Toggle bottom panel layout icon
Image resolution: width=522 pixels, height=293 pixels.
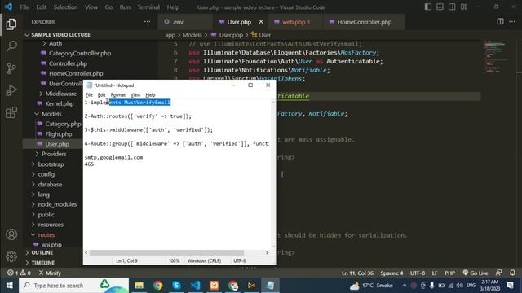pos(440,7)
